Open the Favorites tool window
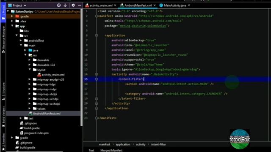 tap(3, 142)
